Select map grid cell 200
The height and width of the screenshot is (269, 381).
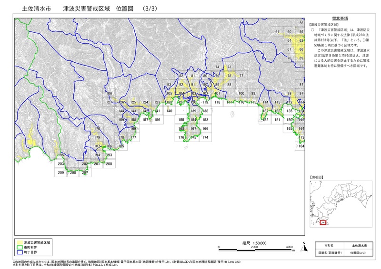click(109, 164)
